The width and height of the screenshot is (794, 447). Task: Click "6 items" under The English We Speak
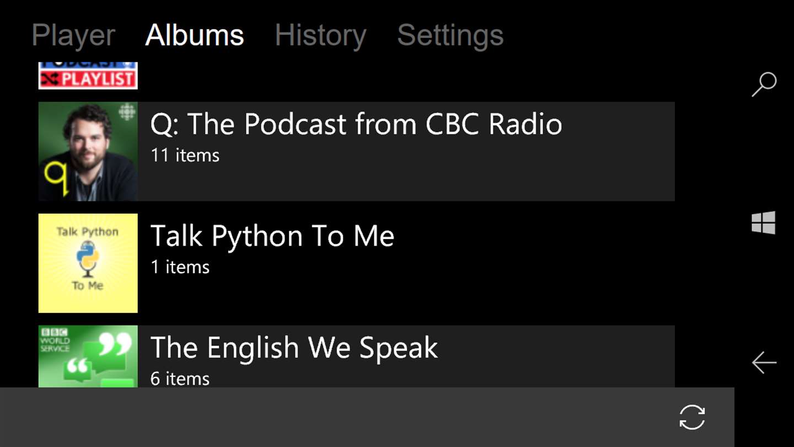click(180, 379)
